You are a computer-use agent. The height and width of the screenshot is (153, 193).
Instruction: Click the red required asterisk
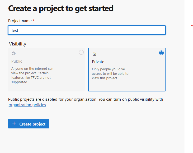(34, 21)
